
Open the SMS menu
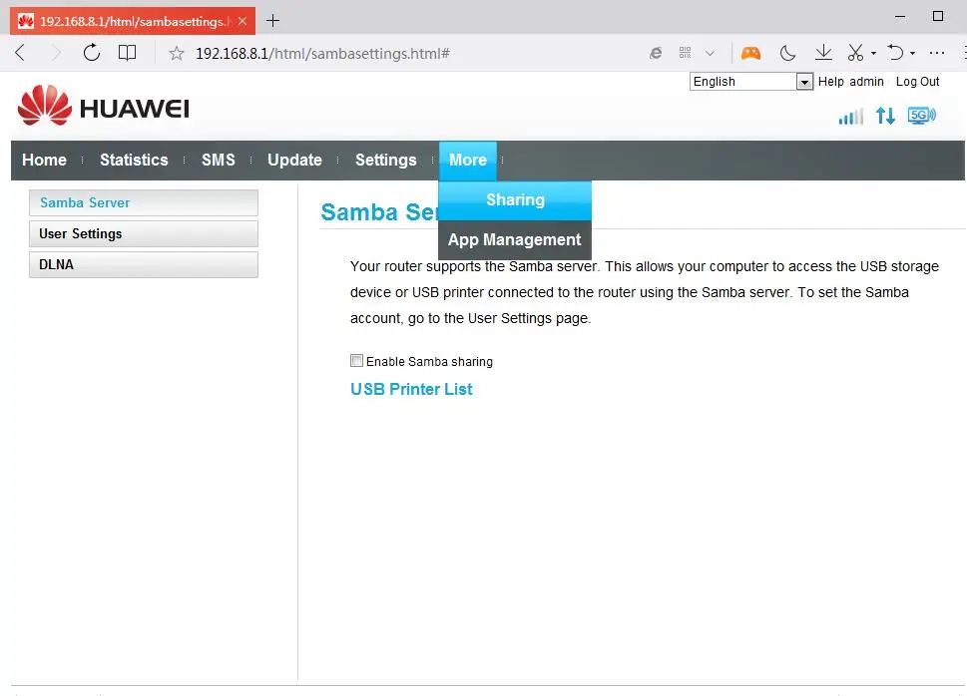tap(219, 160)
